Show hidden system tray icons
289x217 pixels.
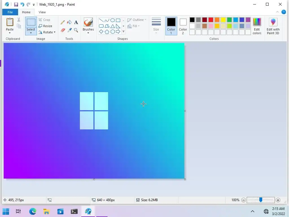coord(253,211)
